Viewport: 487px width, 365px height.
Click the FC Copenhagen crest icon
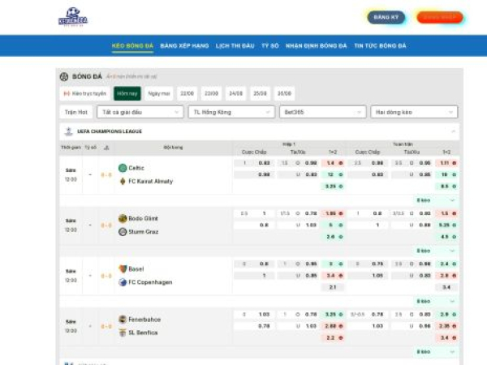(123, 282)
